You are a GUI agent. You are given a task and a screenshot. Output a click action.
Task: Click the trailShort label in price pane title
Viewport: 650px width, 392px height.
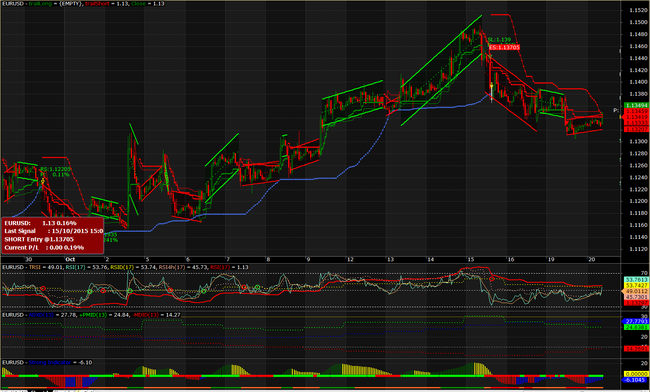click(x=97, y=4)
